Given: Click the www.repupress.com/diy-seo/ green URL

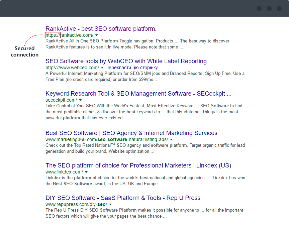Looking at the screenshot, I should point(76,204).
